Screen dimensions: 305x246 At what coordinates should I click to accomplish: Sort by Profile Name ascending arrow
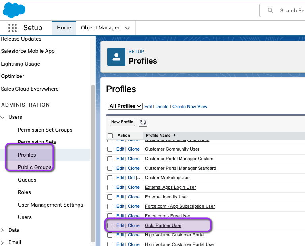click(174, 135)
